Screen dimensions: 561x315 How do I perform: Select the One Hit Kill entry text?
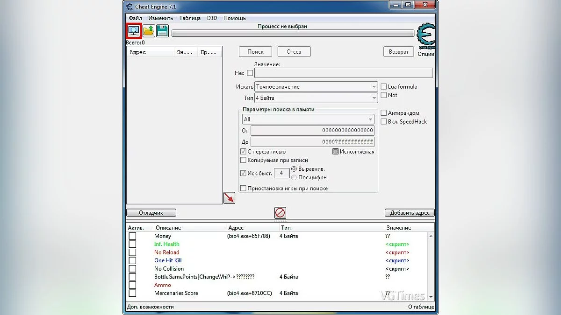(168, 260)
